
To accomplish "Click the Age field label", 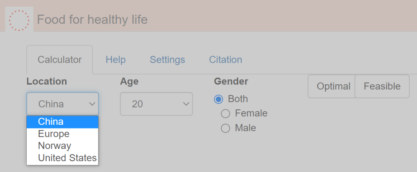I will 129,82.
